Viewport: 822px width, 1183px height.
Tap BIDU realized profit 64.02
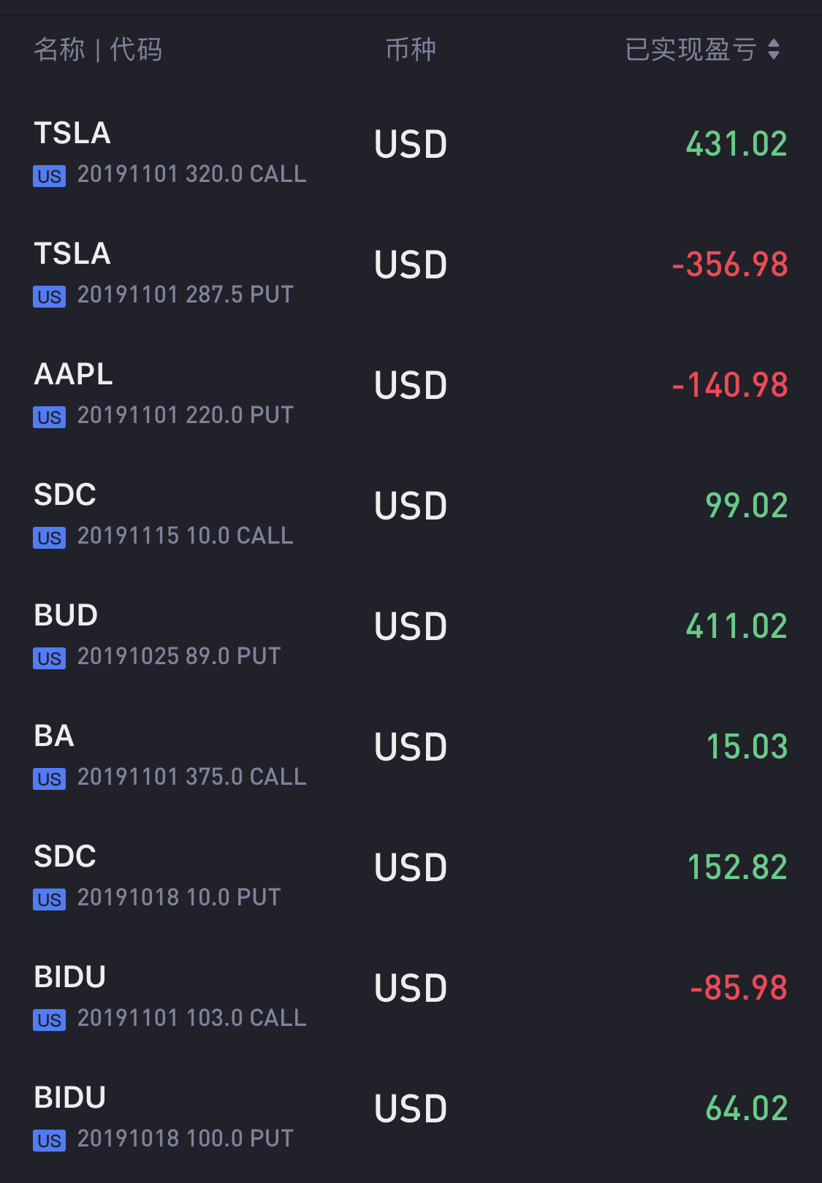746,1108
